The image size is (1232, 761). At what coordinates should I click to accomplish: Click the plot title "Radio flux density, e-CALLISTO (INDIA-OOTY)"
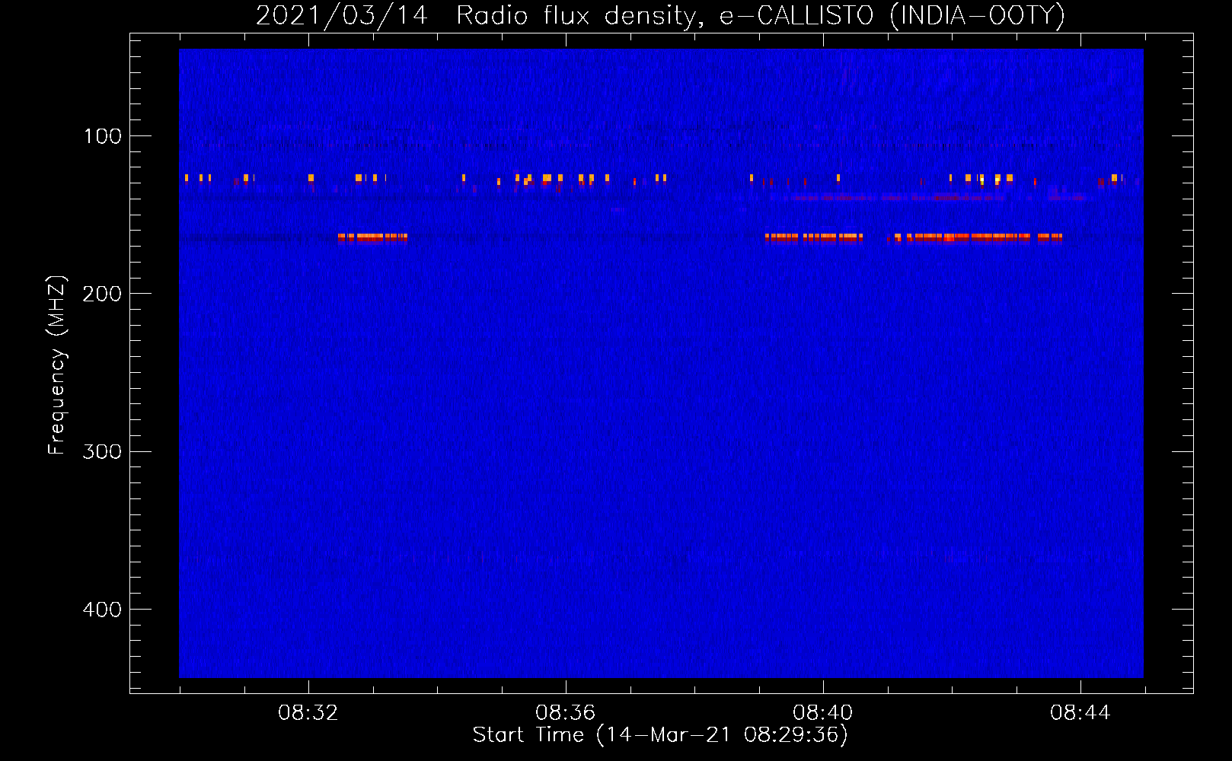[x=760, y=16]
